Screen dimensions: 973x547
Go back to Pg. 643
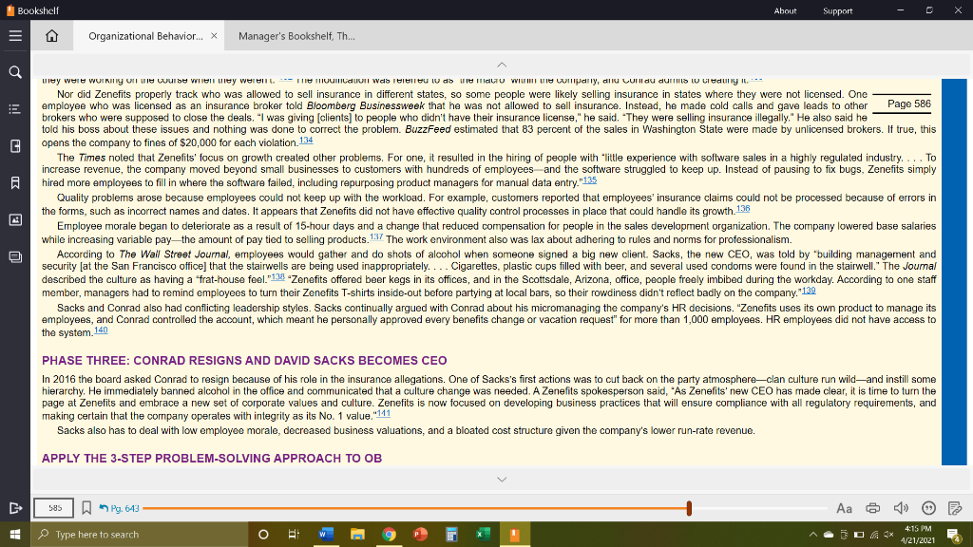[x=119, y=509]
